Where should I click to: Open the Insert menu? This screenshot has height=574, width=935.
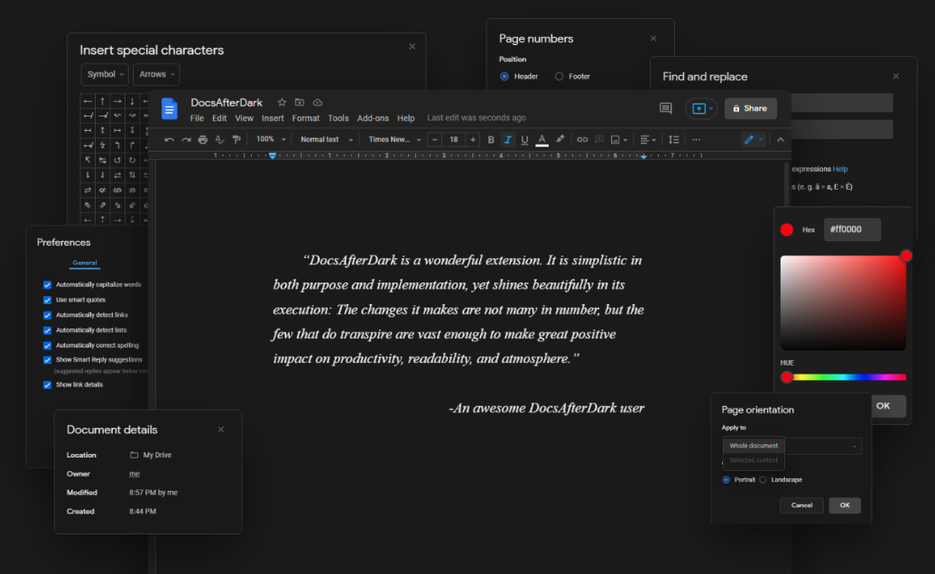[x=273, y=118]
